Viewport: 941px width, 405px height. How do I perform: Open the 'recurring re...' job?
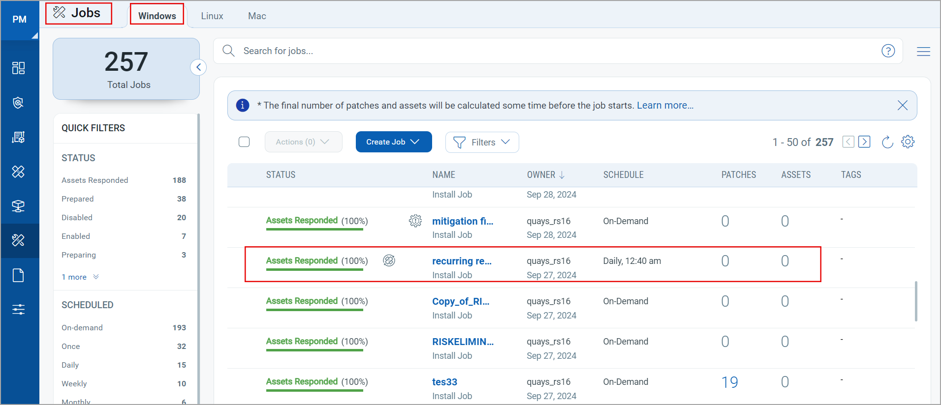pos(461,261)
